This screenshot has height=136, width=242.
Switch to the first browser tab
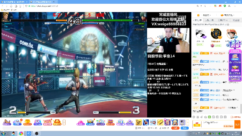14,2
